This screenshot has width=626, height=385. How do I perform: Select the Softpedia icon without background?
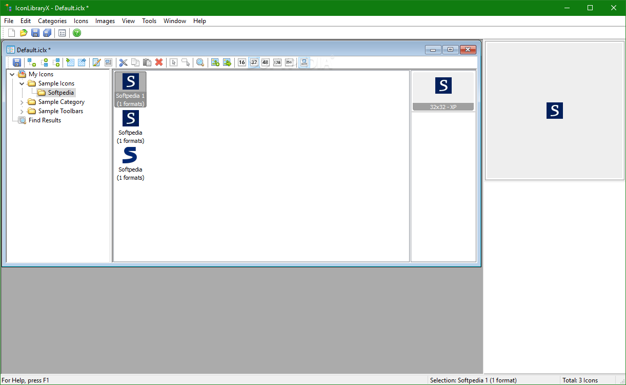pyautogui.click(x=130, y=163)
